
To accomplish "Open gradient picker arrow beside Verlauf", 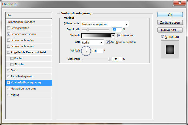I will (x=113, y=36).
